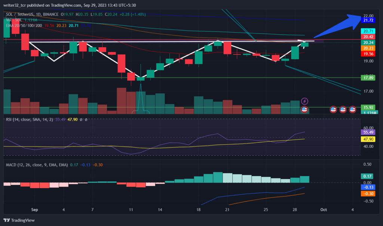Screen dimensions: 383x226
Task: Click the low value L19.85
Action: (x=97, y=15)
